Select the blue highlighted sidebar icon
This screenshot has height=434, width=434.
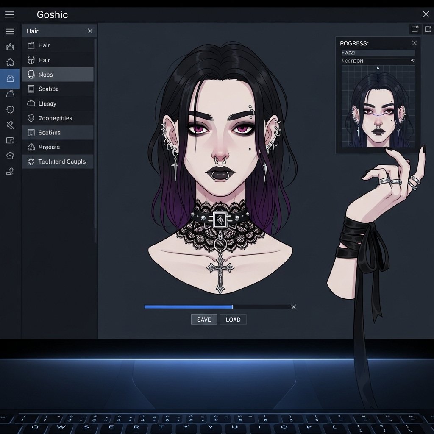click(x=10, y=78)
